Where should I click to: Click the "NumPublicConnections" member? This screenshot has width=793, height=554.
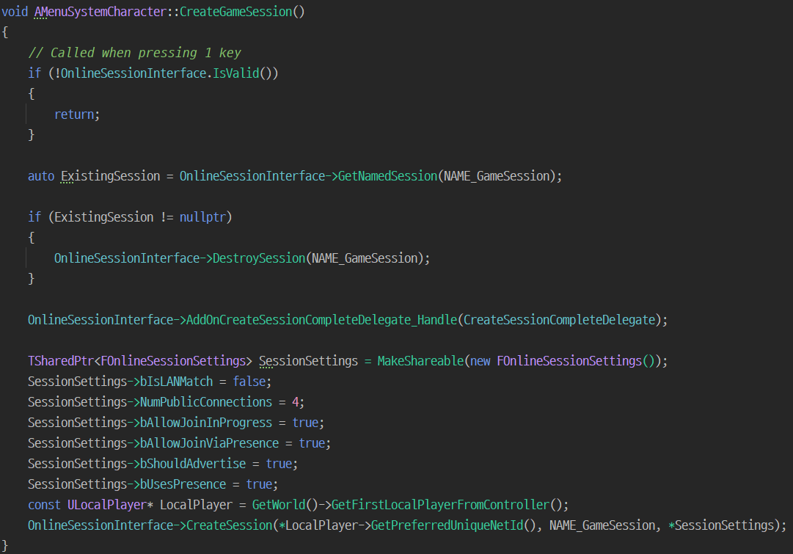pyautogui.click(x=206, y=401)
